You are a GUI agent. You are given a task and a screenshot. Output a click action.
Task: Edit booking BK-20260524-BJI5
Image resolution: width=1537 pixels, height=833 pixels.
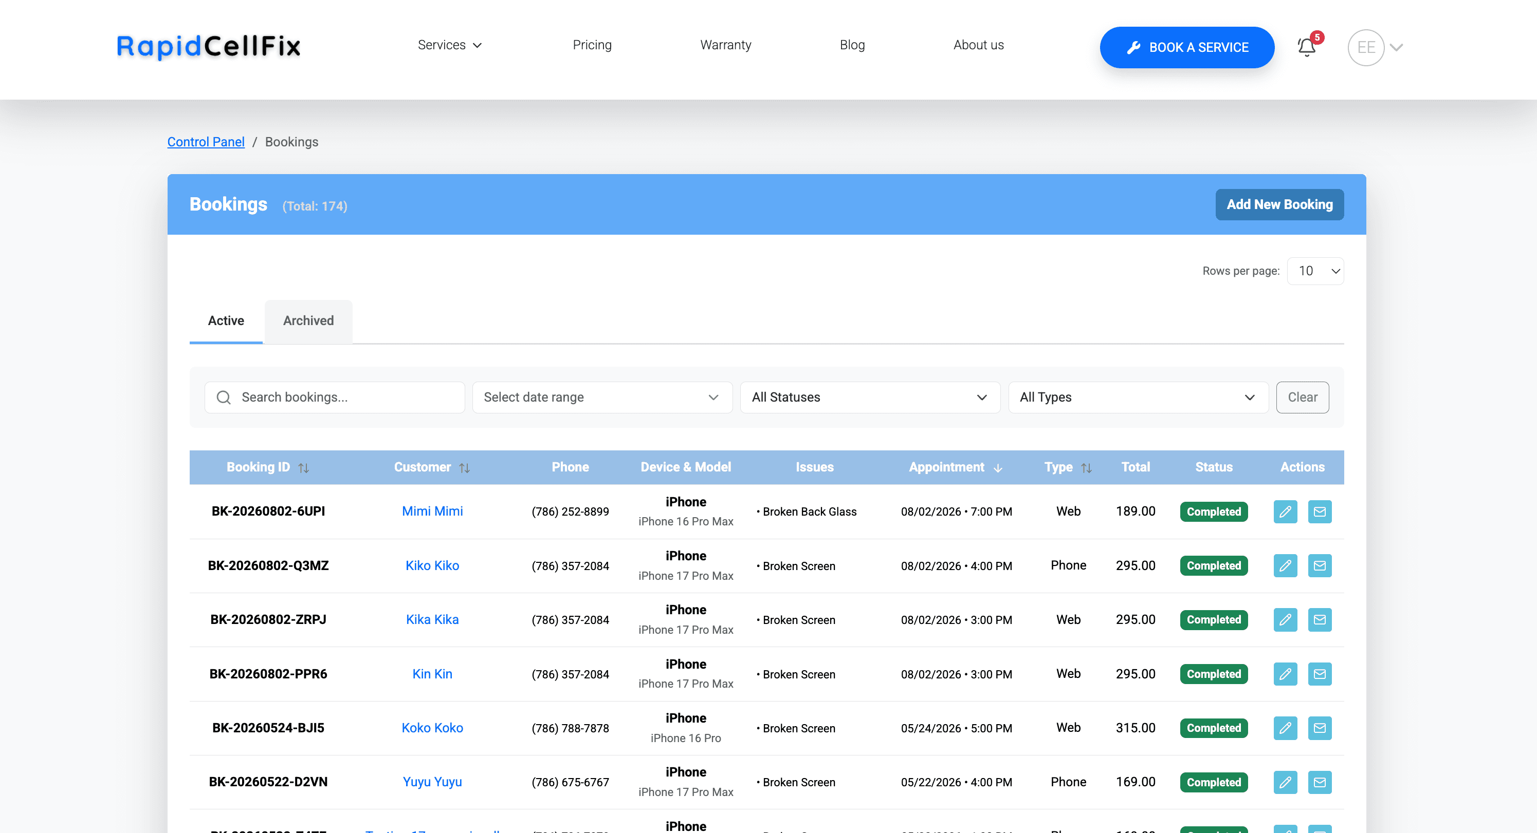[x=1285, y=728]
